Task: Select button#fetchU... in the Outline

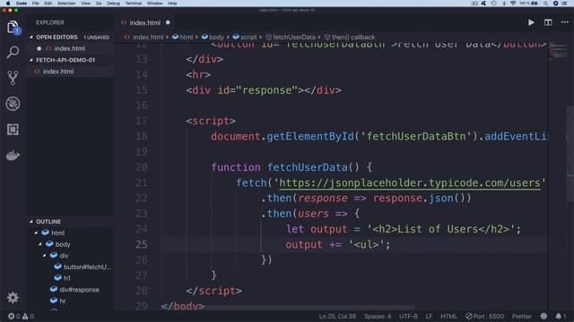Action: point(87,267)
